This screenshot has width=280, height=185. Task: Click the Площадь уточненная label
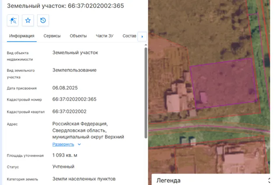click(25, 156)
